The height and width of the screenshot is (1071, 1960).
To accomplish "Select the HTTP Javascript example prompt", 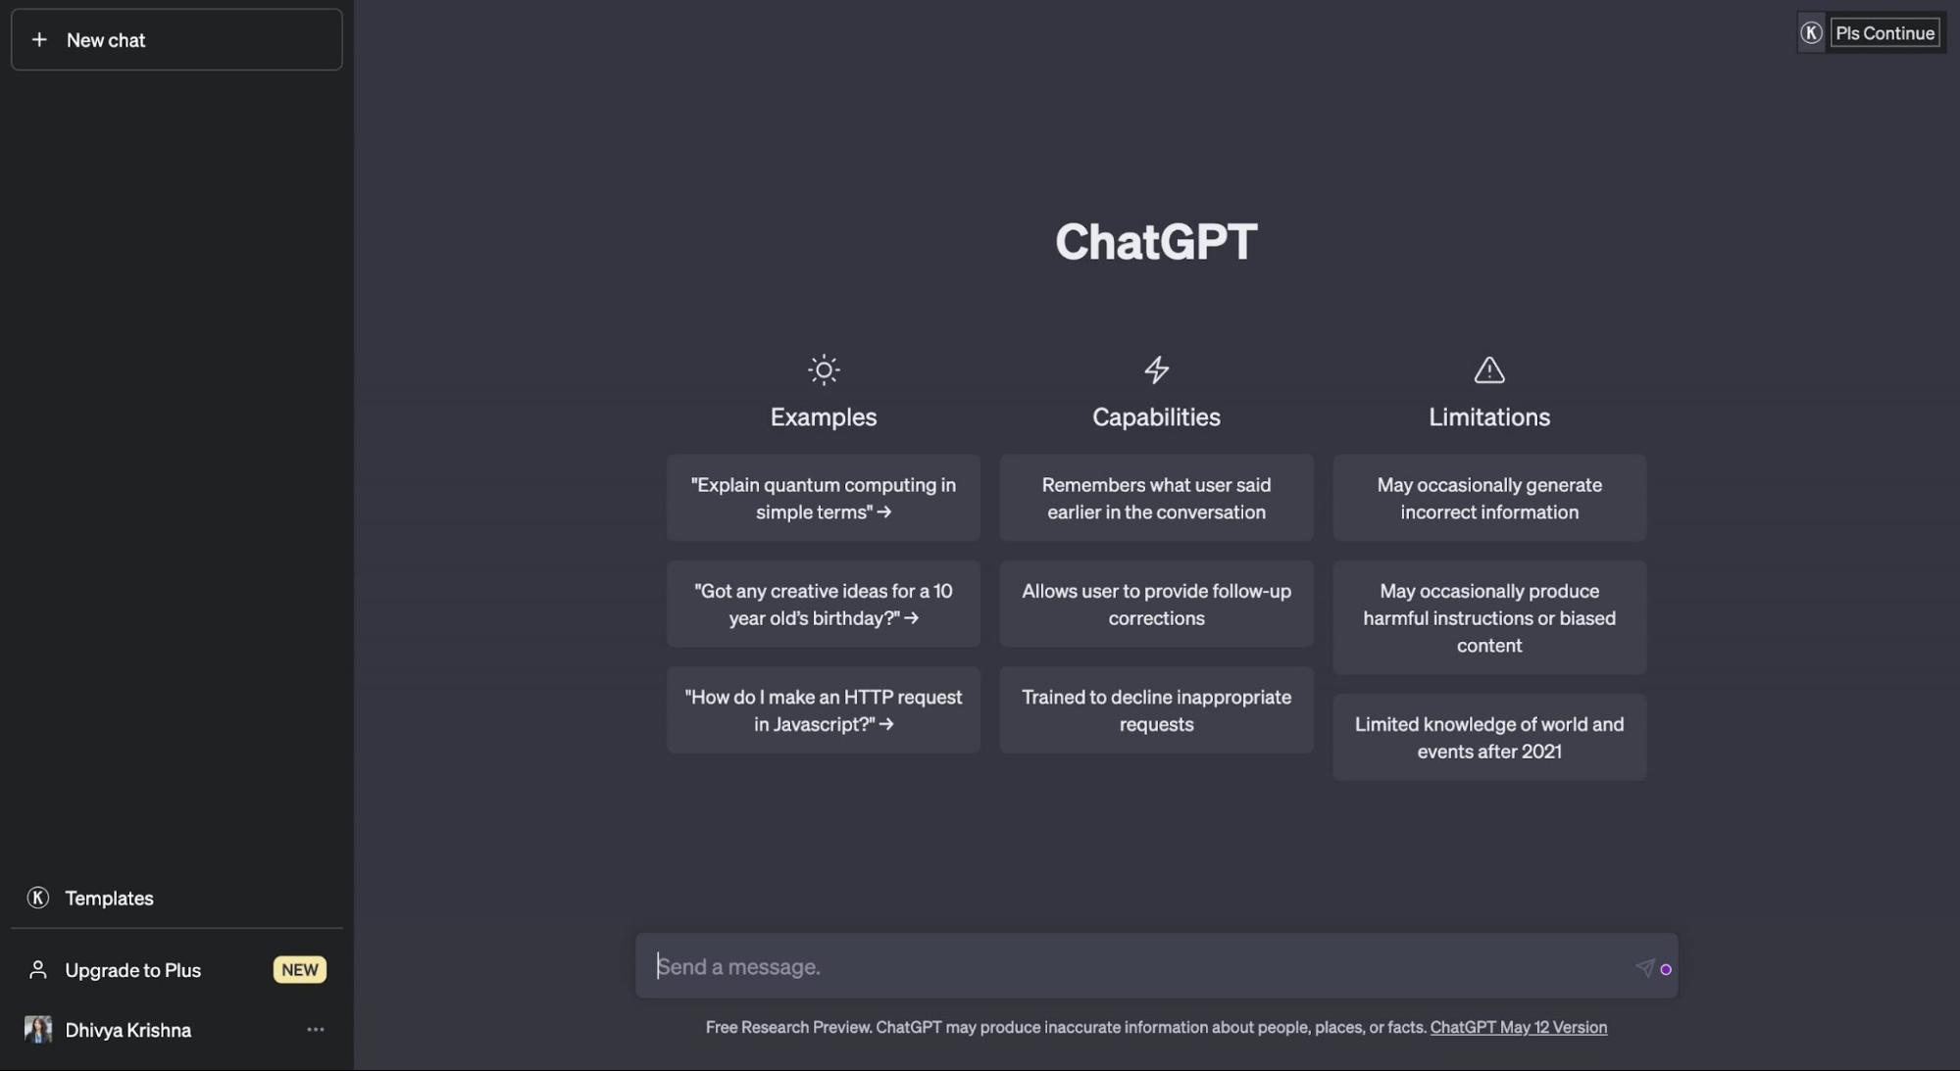I will [x=823, y=709].
